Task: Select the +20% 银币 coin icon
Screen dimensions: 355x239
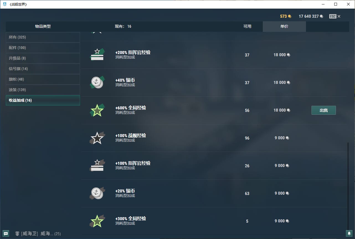Action: coord(97,193)
